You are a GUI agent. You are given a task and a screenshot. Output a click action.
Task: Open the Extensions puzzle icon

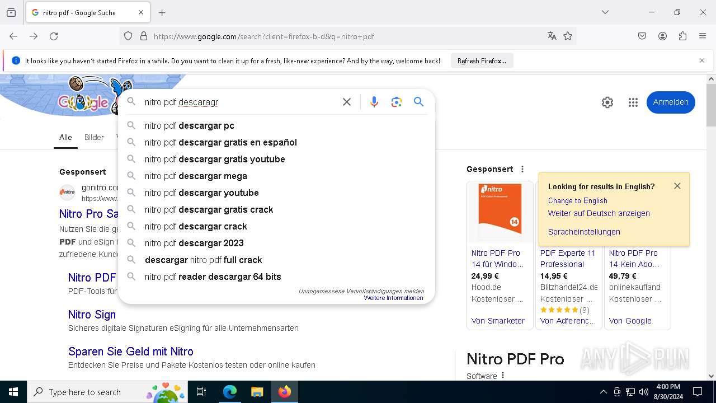[682, 36]
